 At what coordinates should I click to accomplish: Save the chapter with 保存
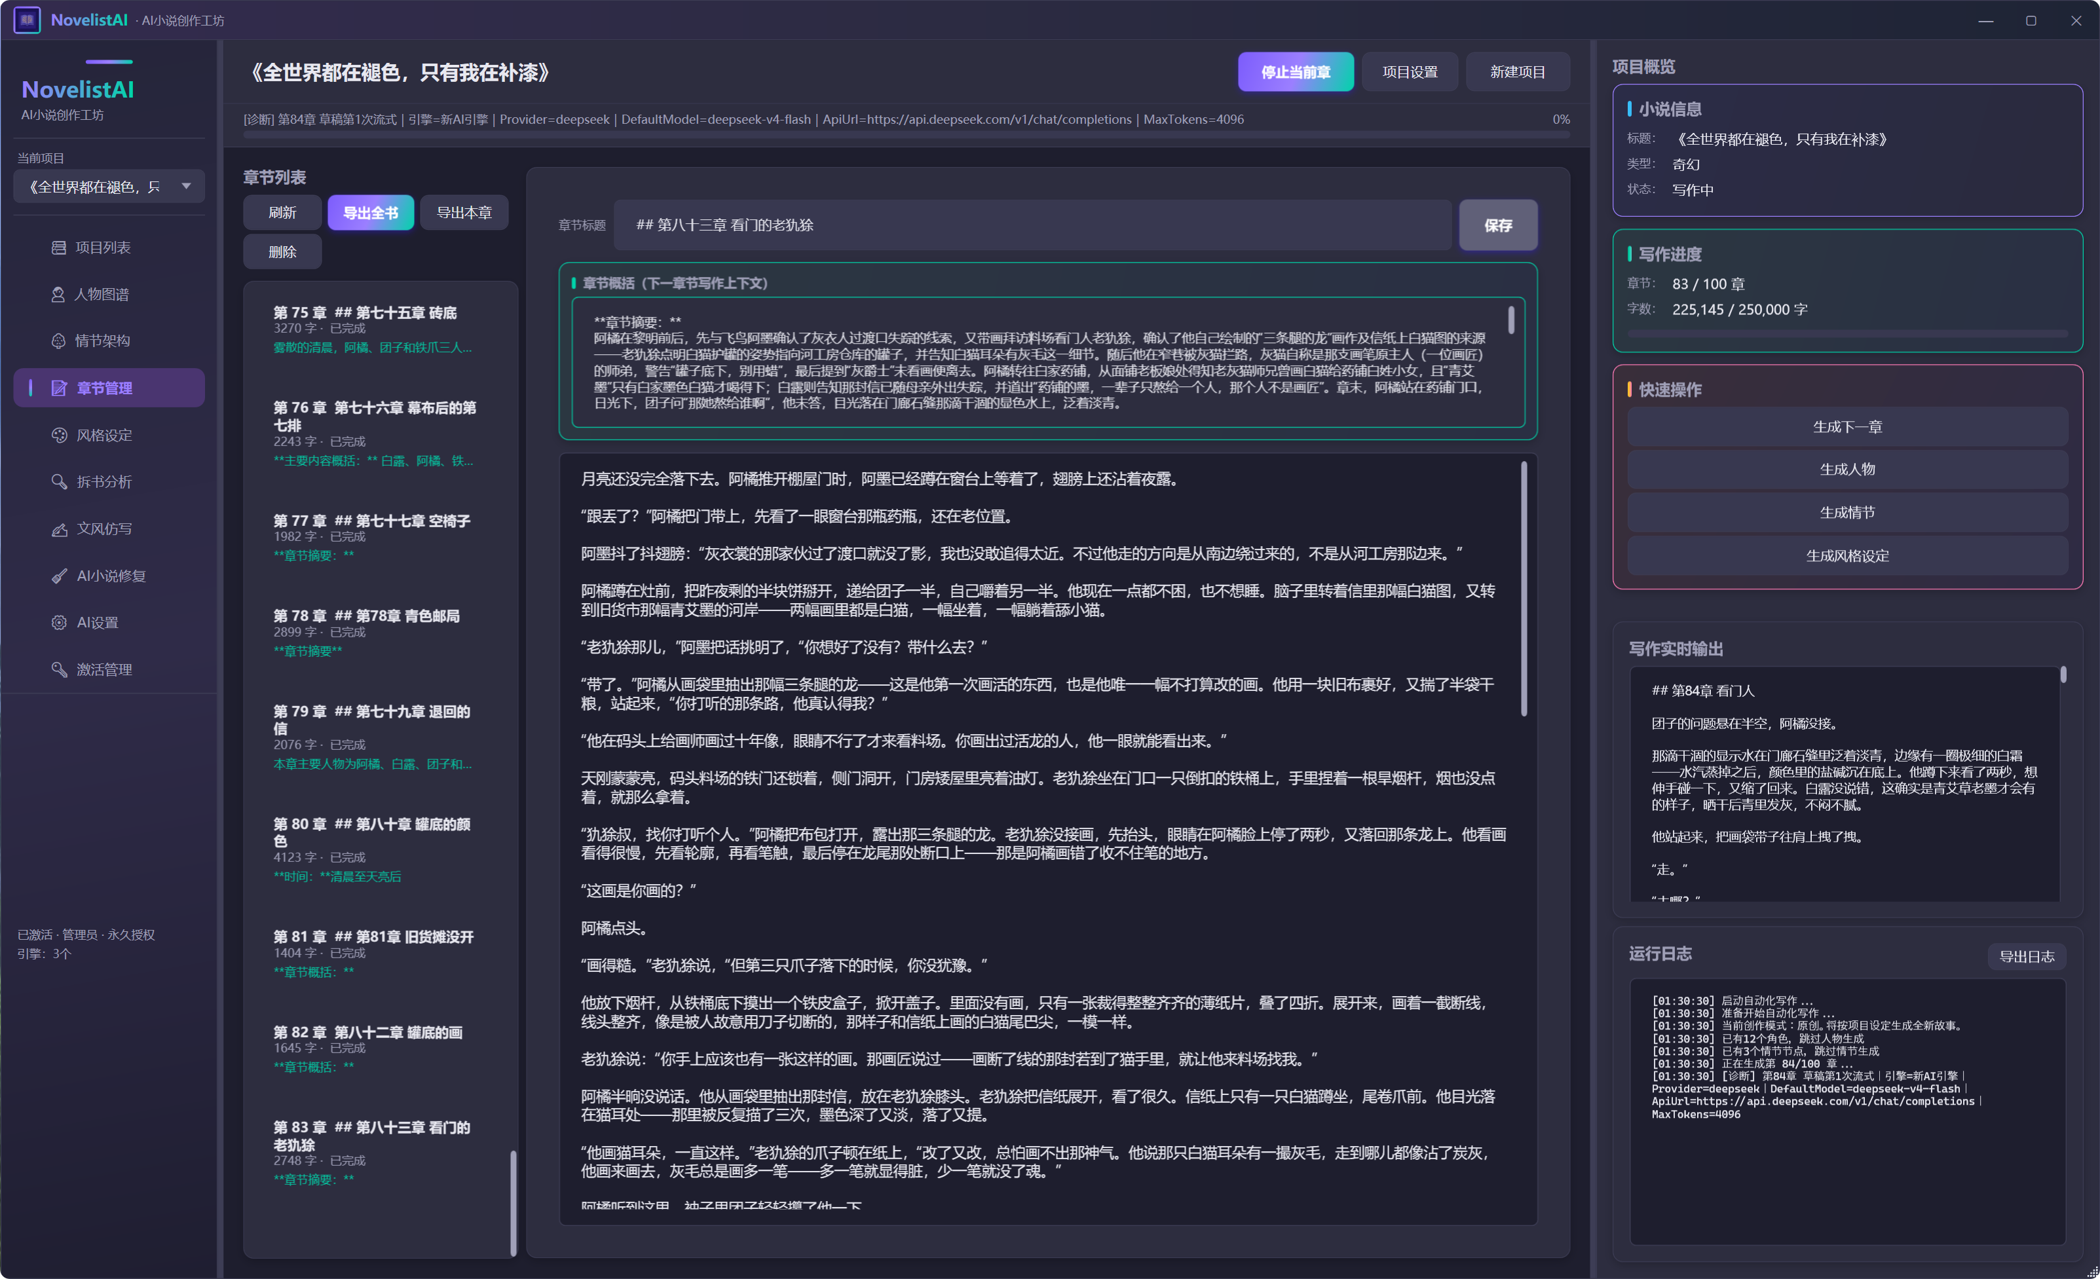coord(1498,225)
